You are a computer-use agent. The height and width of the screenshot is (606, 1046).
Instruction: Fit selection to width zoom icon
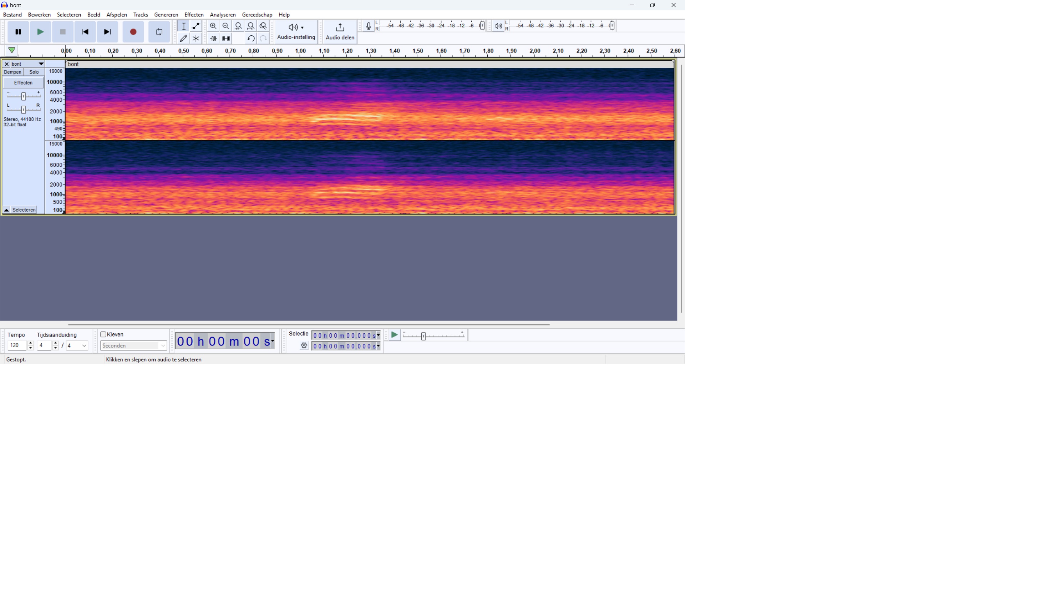pos(238,26)
